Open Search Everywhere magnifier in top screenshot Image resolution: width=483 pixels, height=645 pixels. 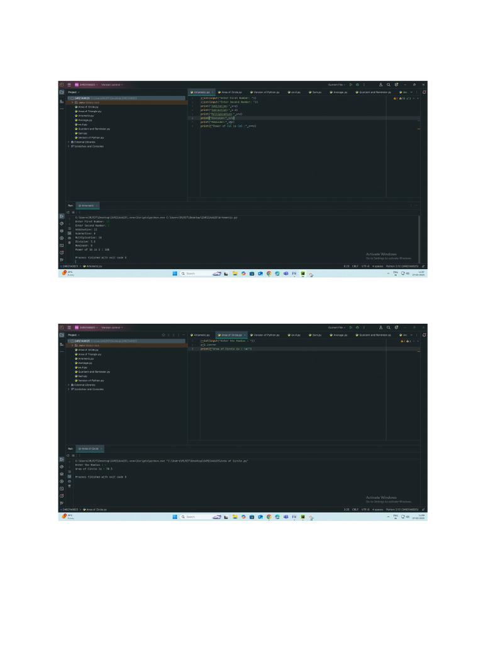click(x=389, y=85)
